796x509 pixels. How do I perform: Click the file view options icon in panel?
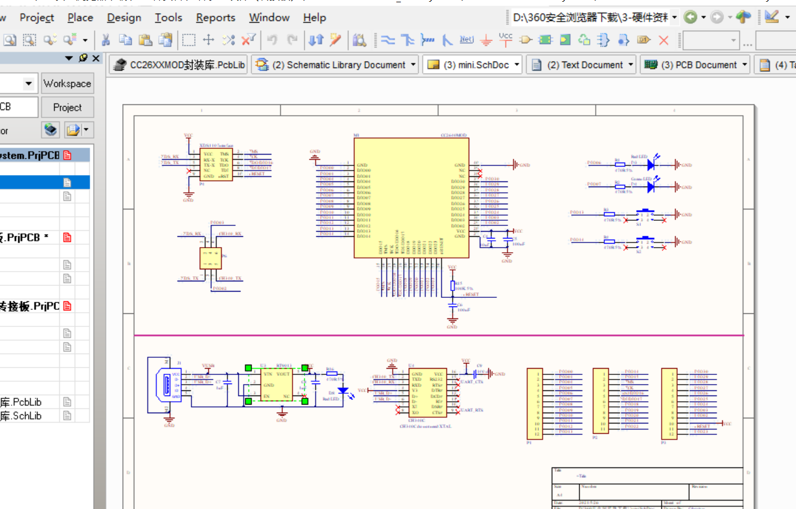(x=51, y=130)
